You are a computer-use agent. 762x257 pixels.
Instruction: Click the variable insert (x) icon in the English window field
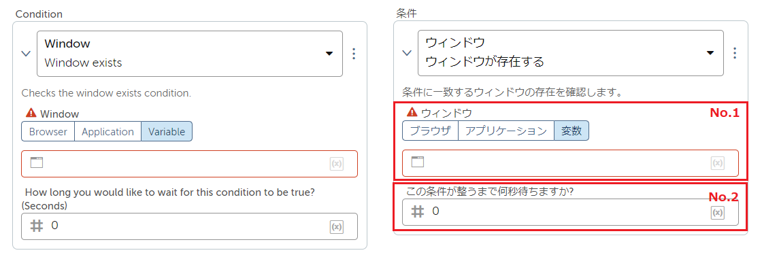(x=336, y=164)
